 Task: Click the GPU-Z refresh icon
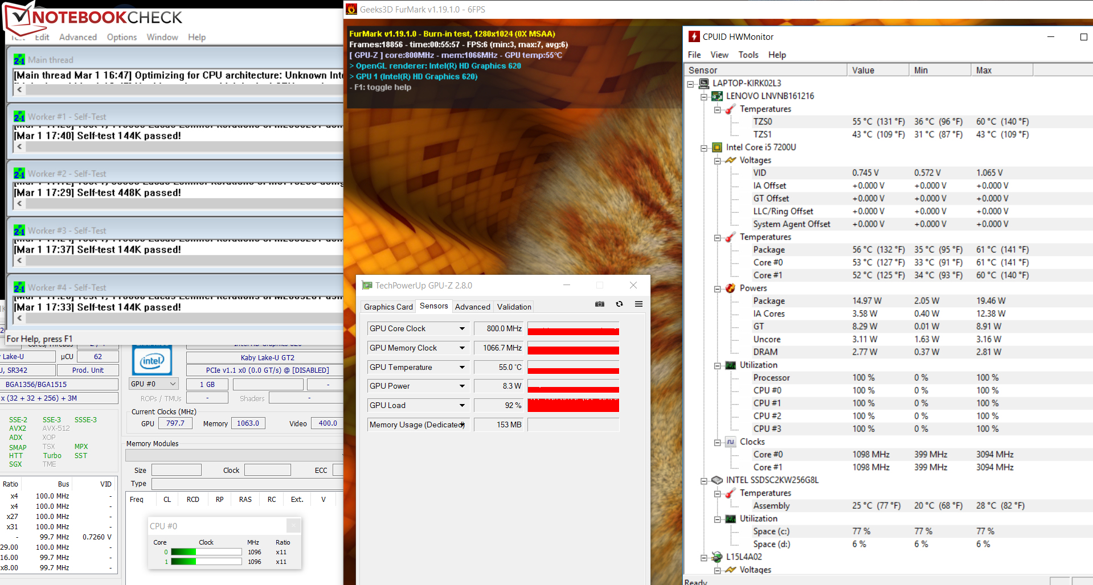click(619, 304)
